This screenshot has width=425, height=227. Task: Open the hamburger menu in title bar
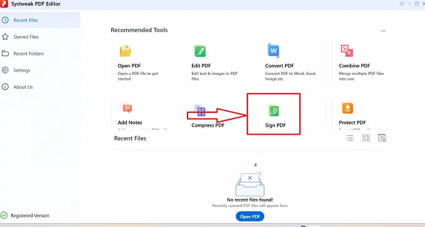click(402, 4)
